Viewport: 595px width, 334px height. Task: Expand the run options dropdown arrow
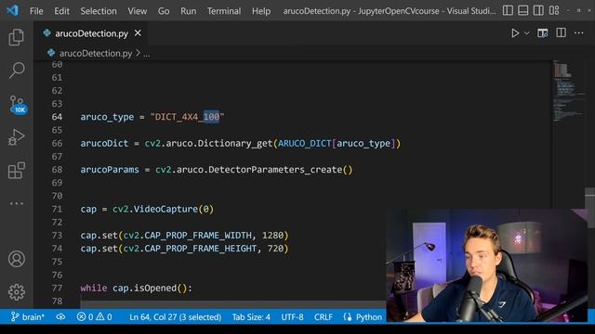tap(527, 33)
